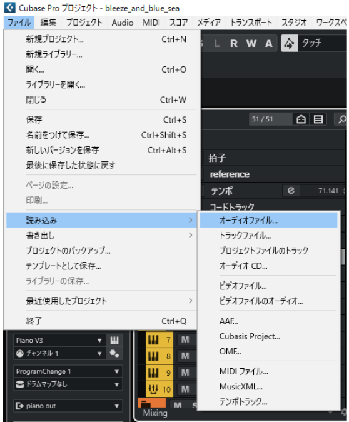Open the Piano V3 instrument dropdown
The image size is (349, 422).
tap(59, 341)
